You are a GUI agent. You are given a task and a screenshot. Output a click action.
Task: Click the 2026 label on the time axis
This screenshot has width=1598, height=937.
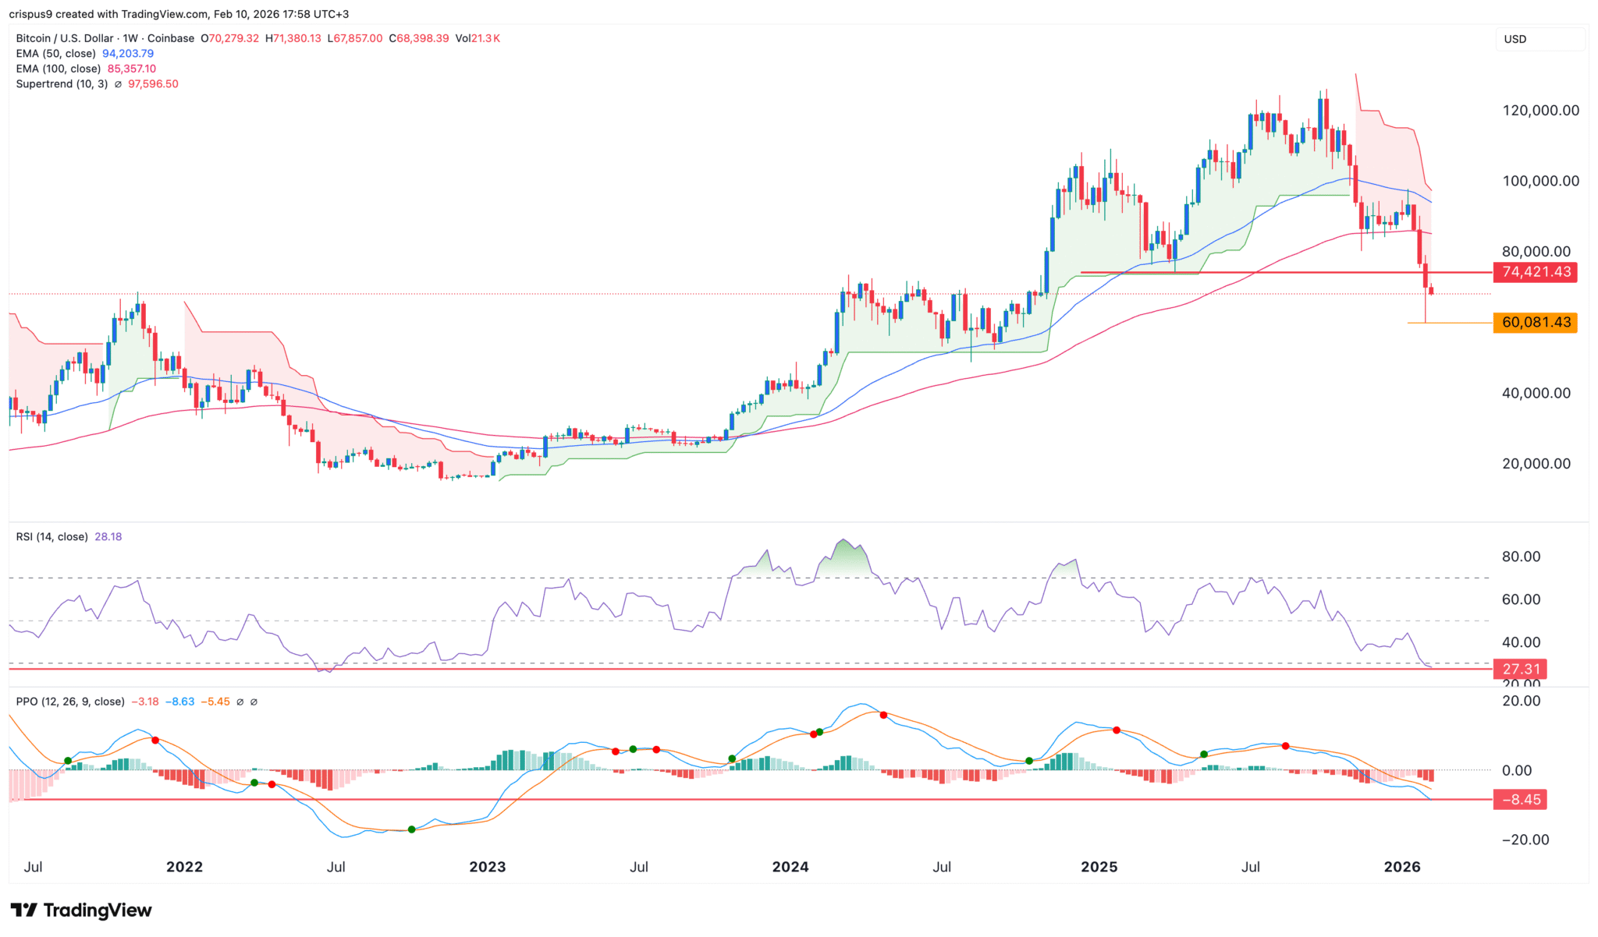(1404, 866)
